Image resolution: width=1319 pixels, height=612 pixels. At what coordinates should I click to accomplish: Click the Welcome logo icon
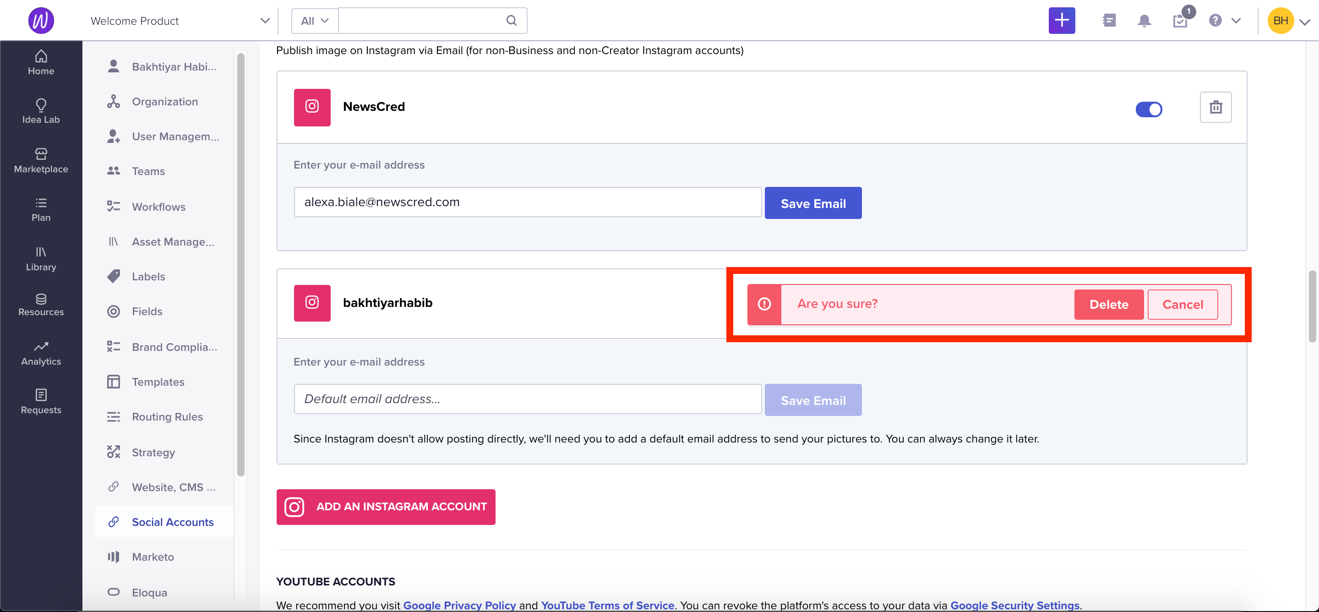pos(41,21)
